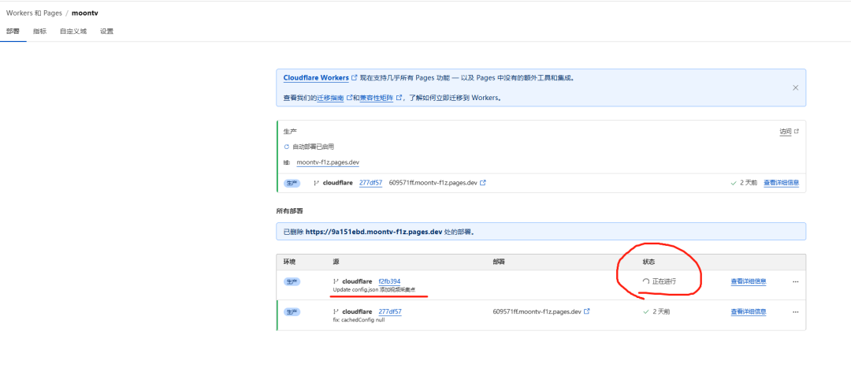Select the 部署 tab
The width and height of the screenshot is (851, 372).
coord(13,32)
